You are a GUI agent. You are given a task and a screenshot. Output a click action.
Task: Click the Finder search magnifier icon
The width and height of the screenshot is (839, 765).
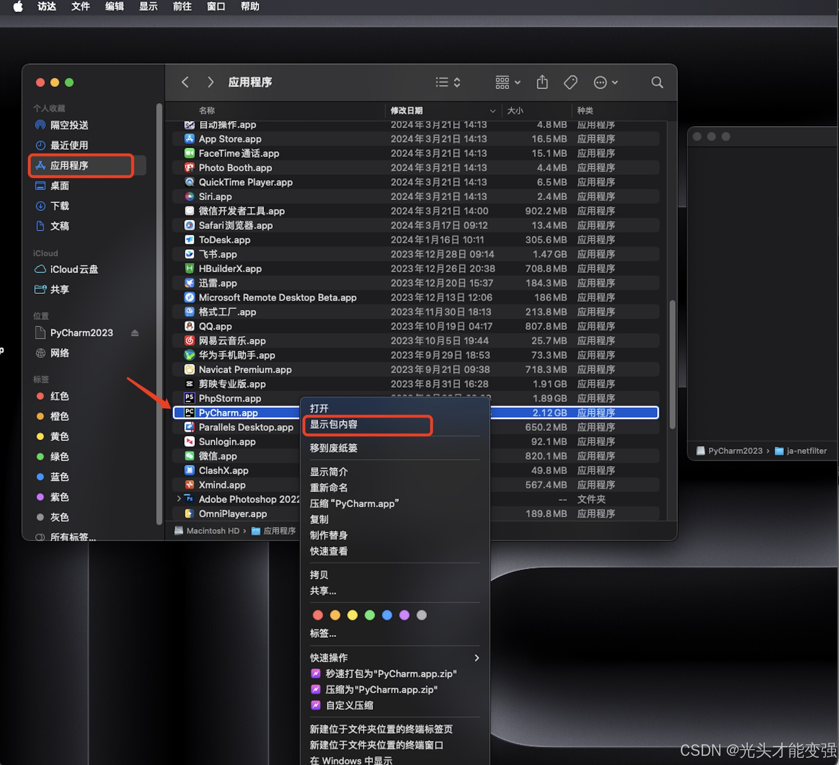point(657,82)
